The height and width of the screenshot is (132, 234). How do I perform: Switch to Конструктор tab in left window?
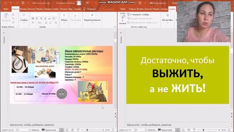(31, 9)
